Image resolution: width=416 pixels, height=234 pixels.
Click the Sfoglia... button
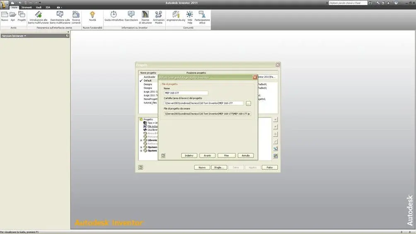tap(219, 167)
